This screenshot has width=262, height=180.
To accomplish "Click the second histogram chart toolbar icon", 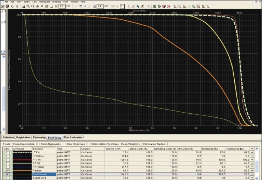I will (180, 6).
